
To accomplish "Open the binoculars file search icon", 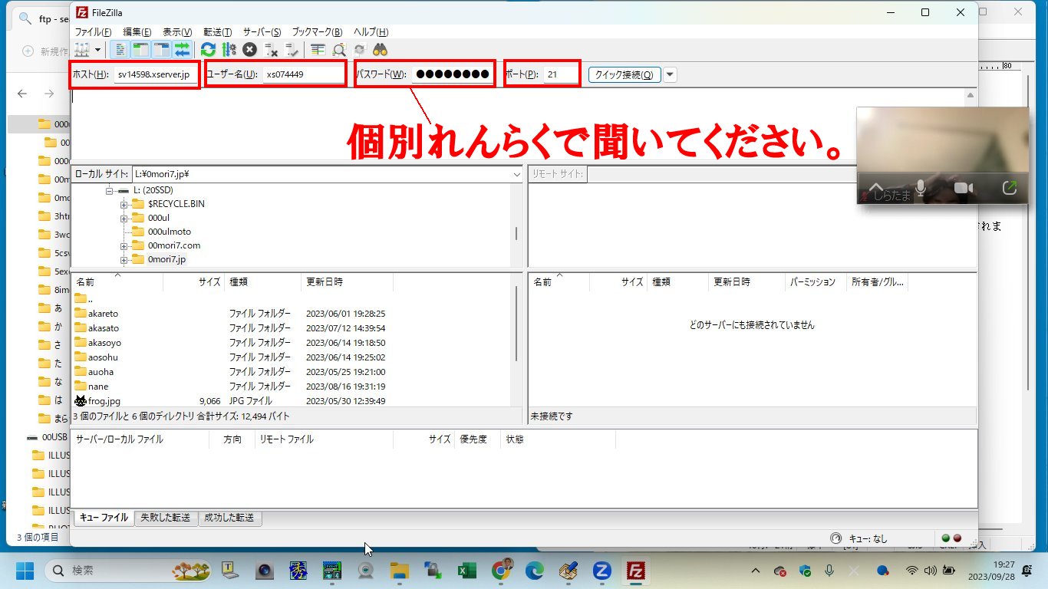I will point(380,50).
